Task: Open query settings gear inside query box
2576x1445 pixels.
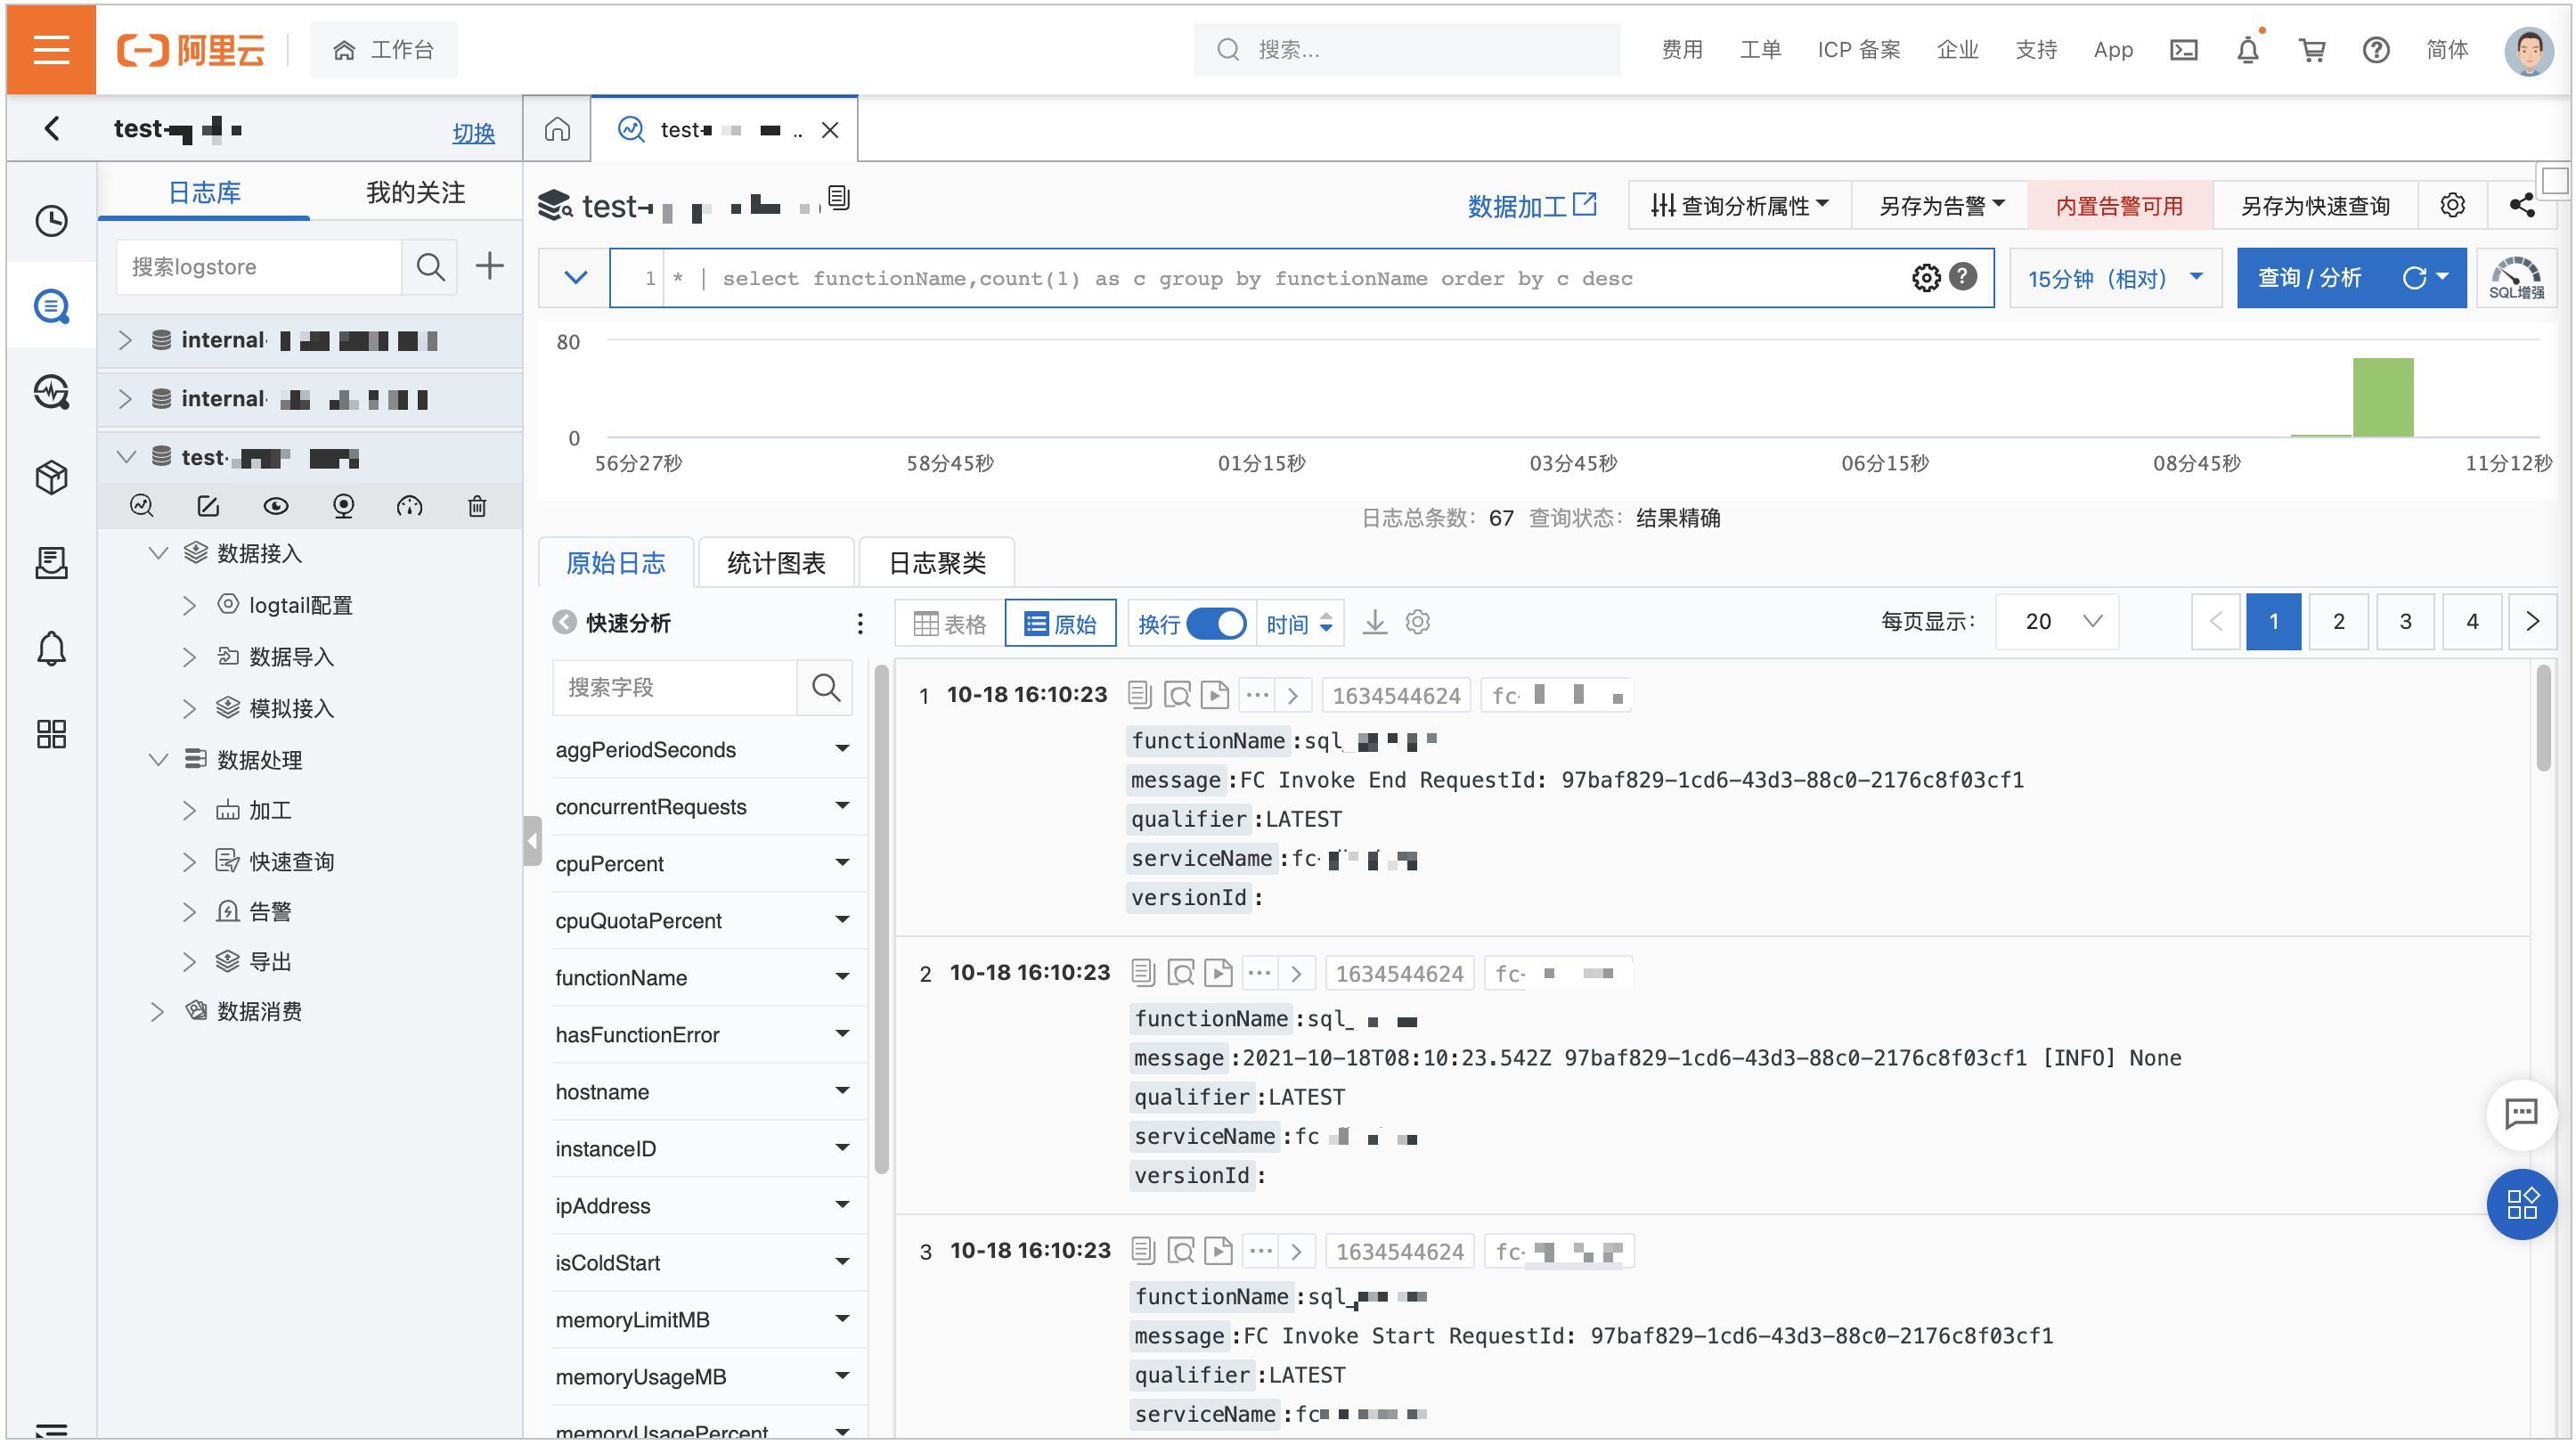Action: tap(1925, 277)
